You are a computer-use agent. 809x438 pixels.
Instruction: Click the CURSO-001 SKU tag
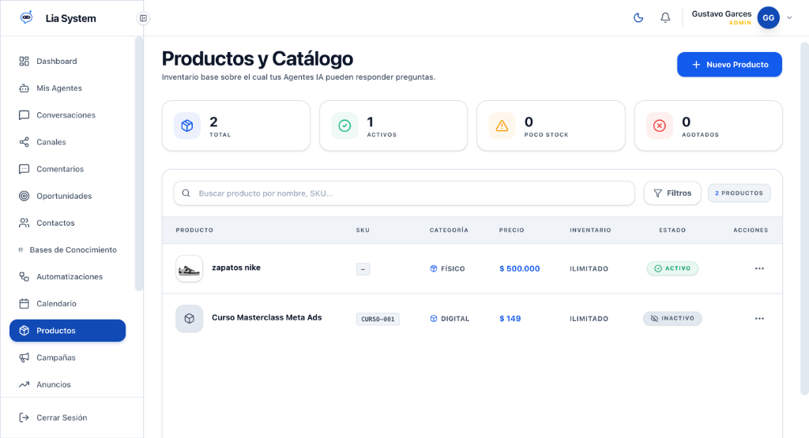coord(378,319)
